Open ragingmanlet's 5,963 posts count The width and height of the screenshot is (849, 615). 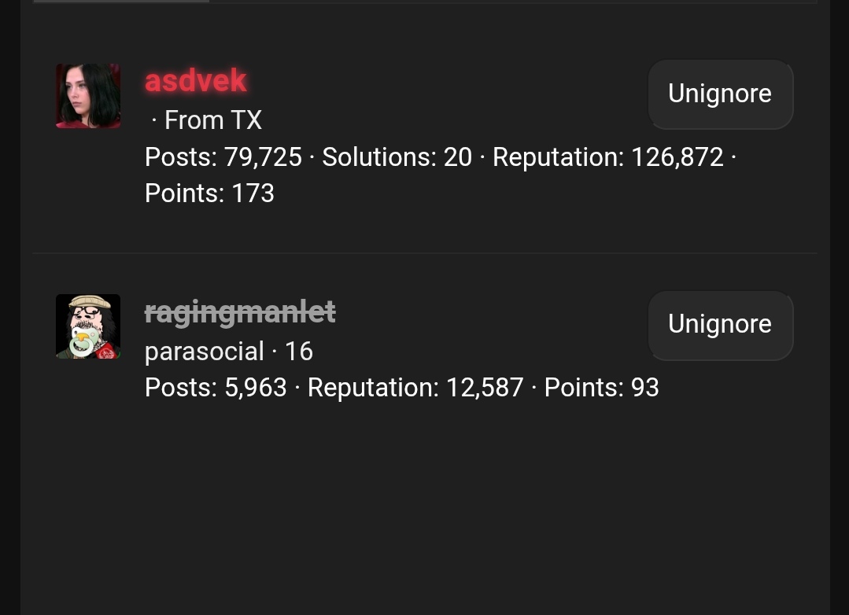216,387
